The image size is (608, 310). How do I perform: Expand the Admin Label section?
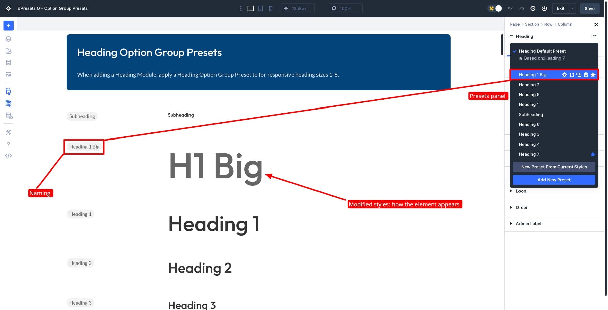pos(528,224)
